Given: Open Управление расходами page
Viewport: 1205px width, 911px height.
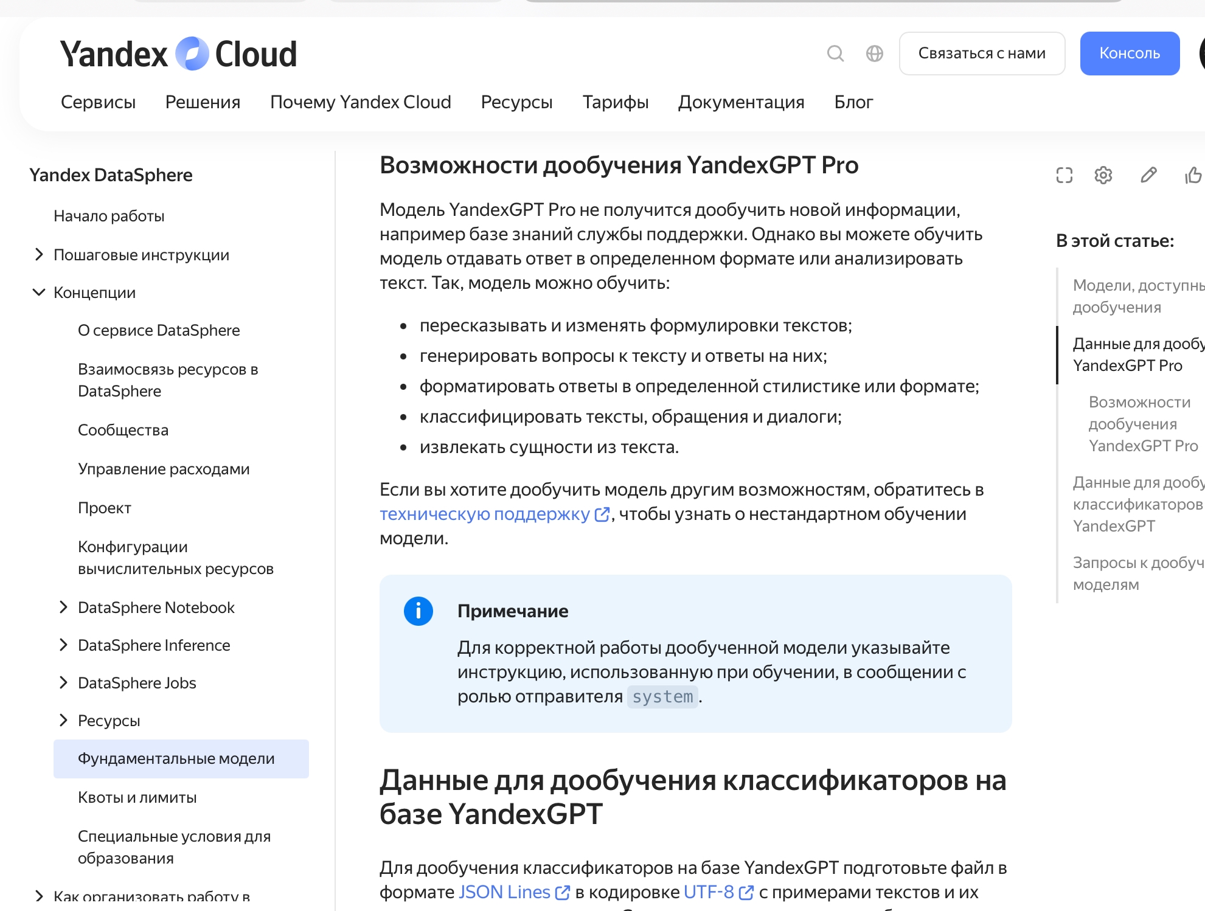Looking at the screenshot, I should [x=164, y=469].
